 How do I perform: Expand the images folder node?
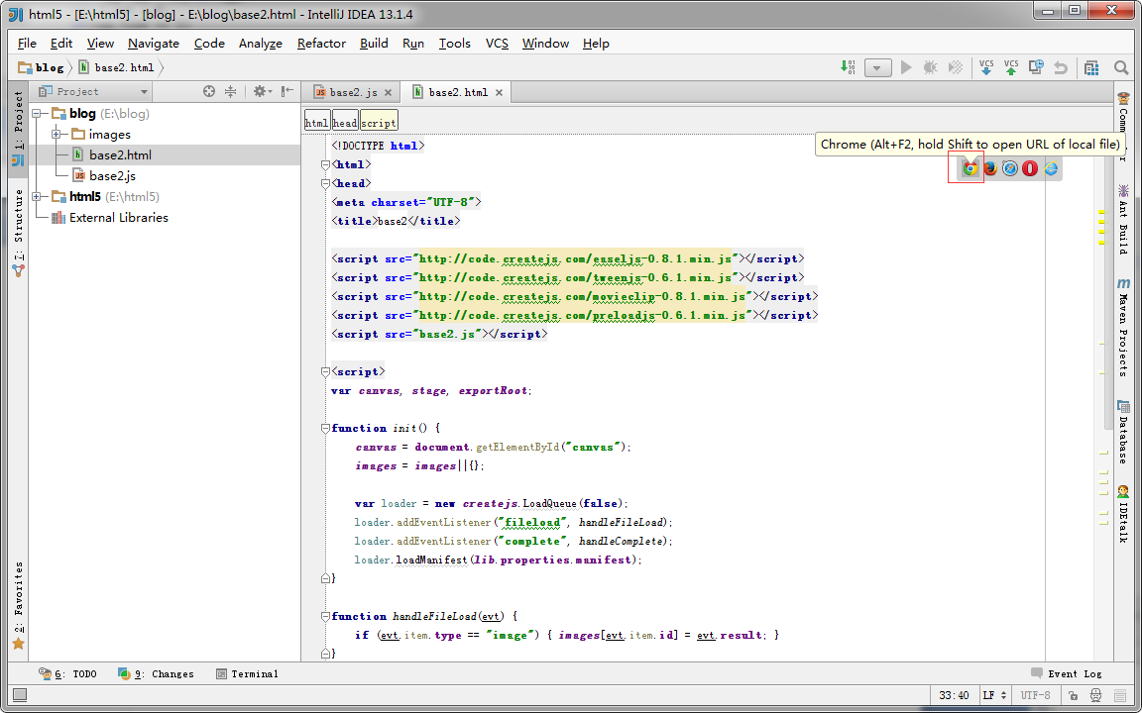(x=57, y=135)
